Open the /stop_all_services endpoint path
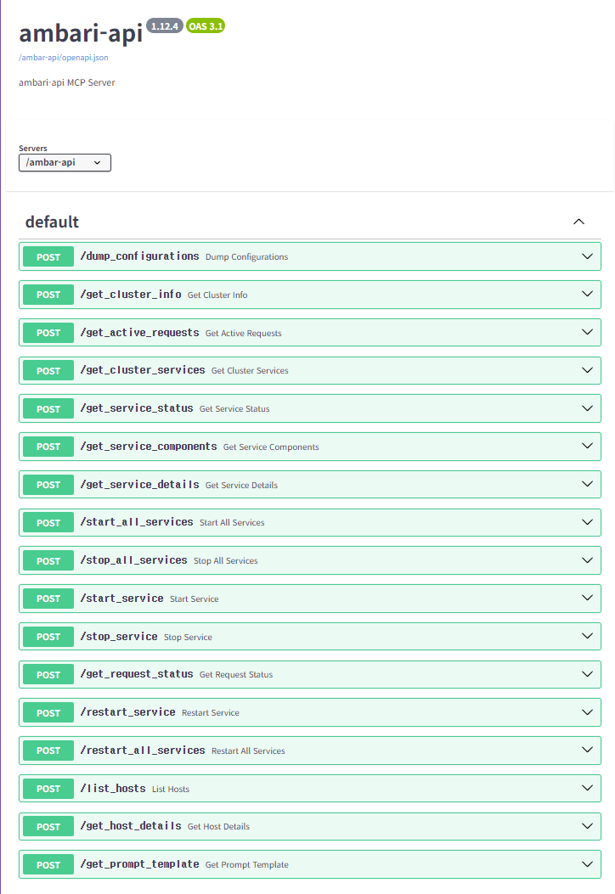Screen dimensions: 615x894 tap(134, 560)
